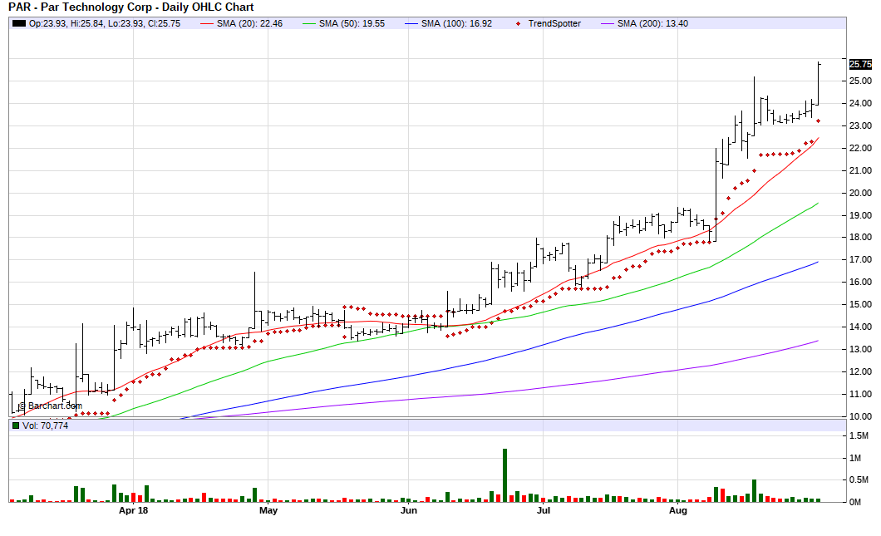Click the 20.00 price axis label
881x536 pixels.
(860, 193)
